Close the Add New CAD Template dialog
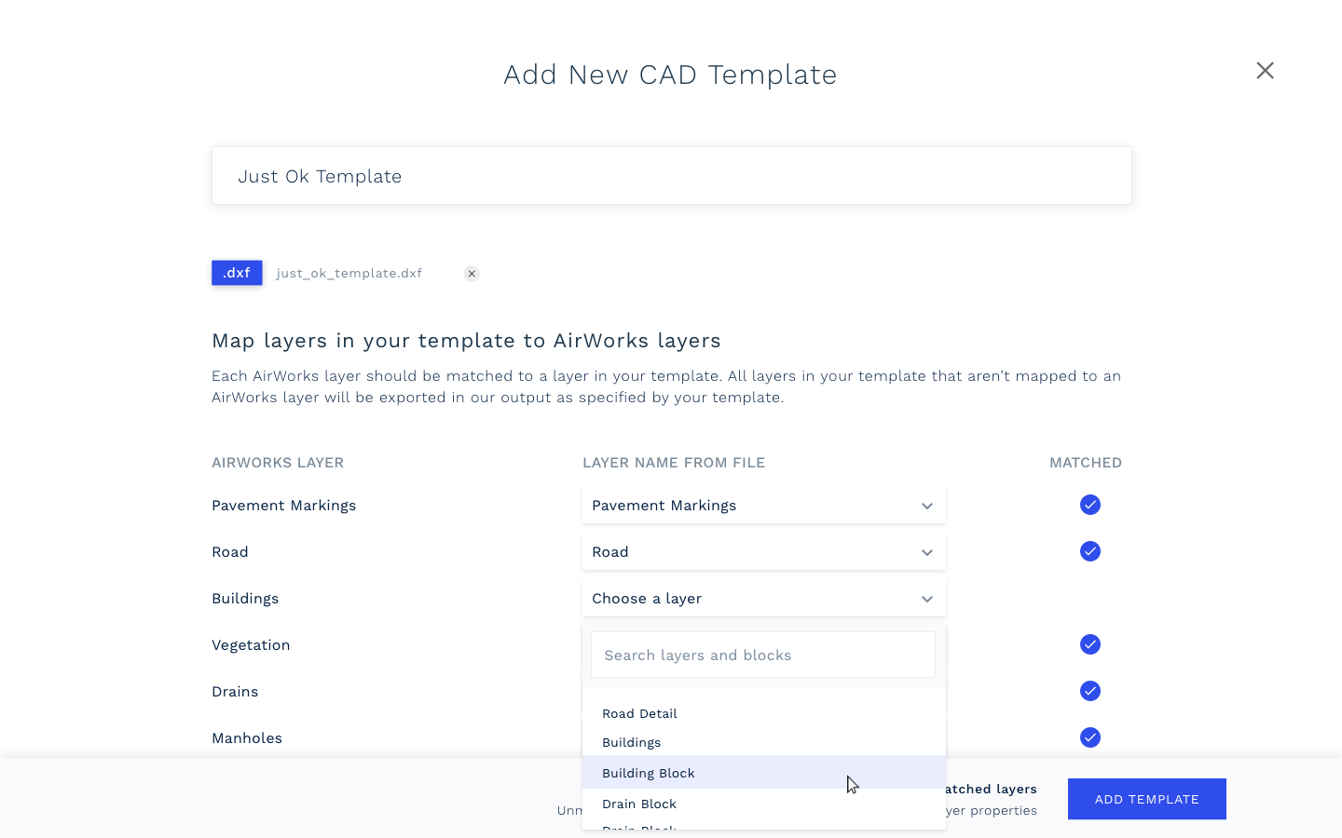The height and width of the screenshot is (838, 1342). coord(1265,71)
